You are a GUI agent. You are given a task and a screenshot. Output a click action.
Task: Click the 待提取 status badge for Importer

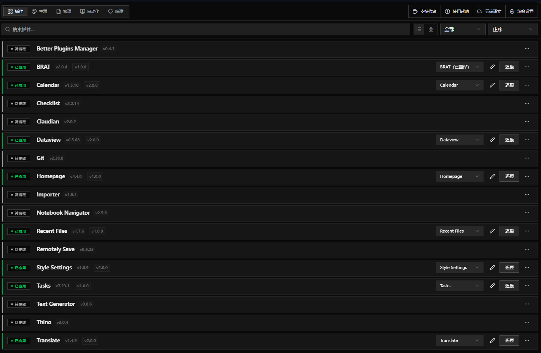[19, 195]
